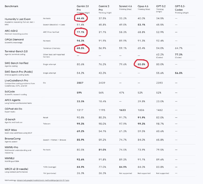Click the Humanity's Last Exam row title
This screenshot has width=203, height=184.
coord(18,19)
